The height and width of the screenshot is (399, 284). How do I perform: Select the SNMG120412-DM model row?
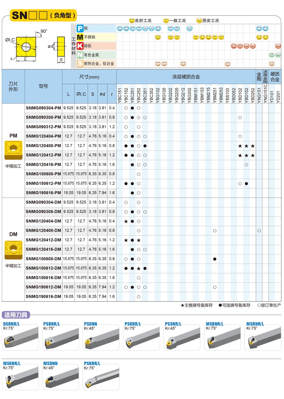click(153, 240)
